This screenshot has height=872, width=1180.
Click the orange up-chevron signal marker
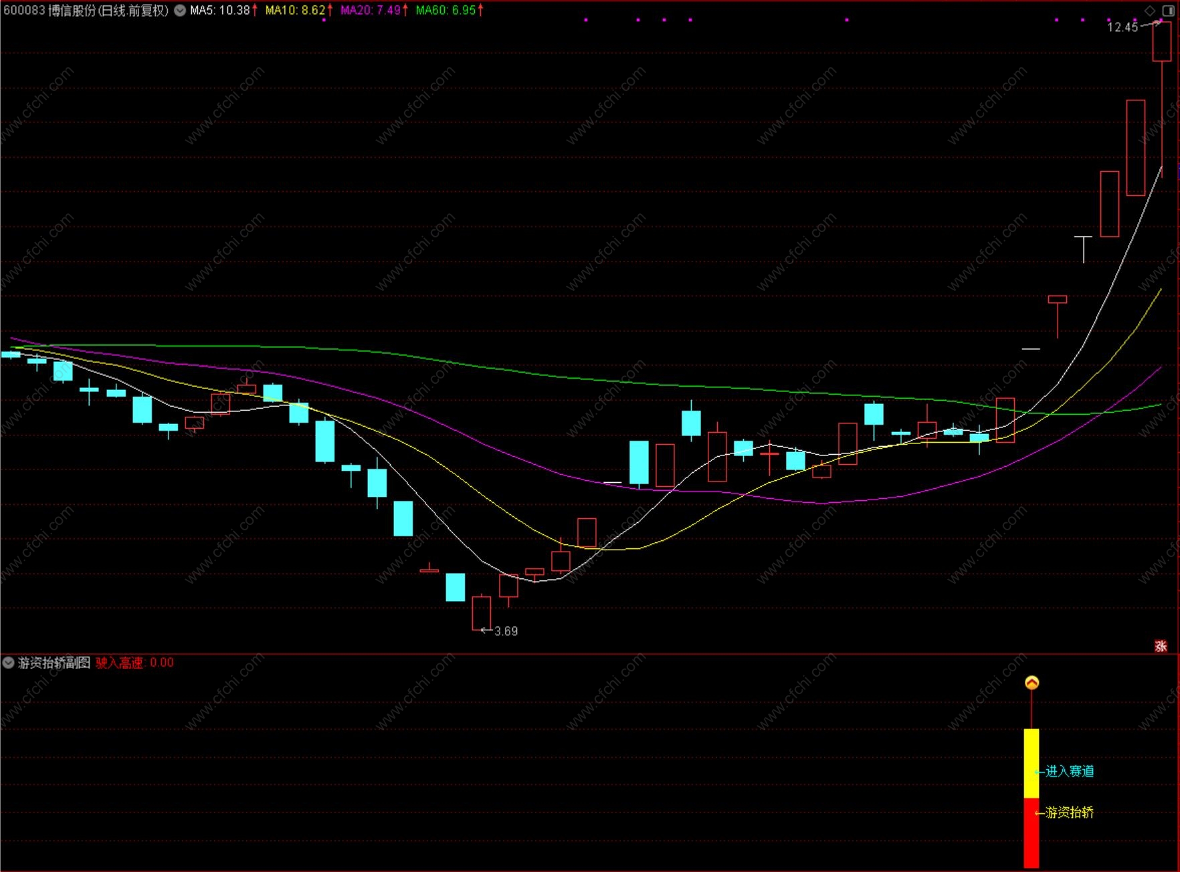(x=1031, y=683)
